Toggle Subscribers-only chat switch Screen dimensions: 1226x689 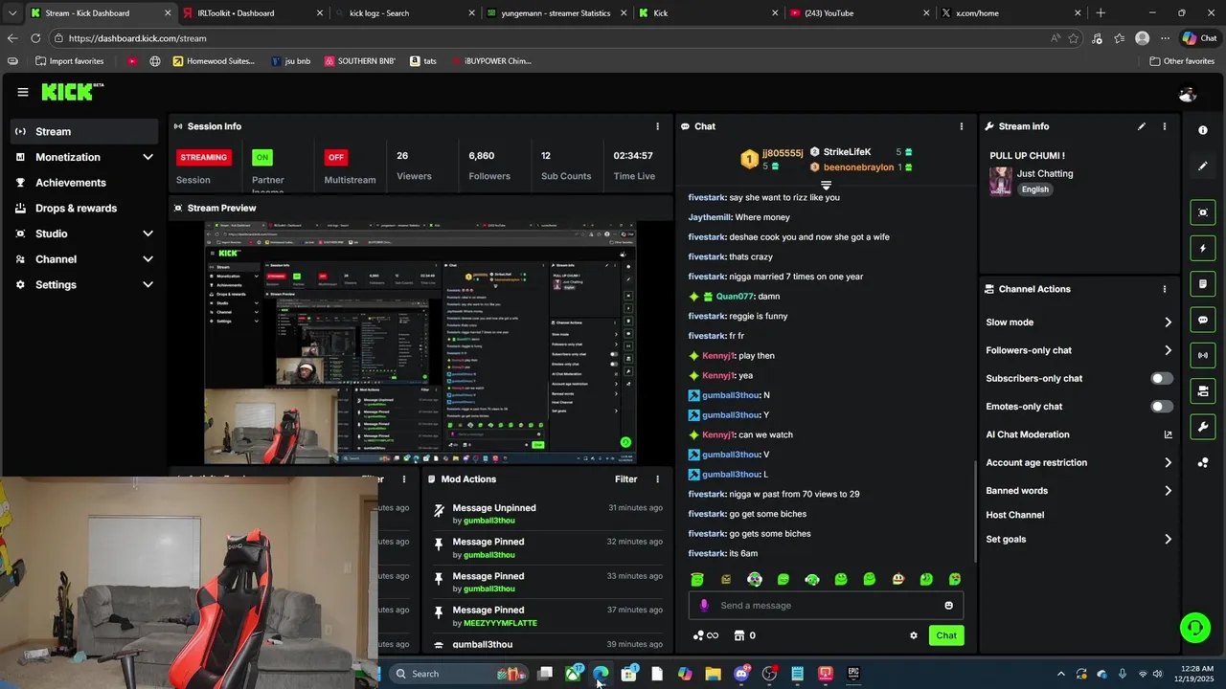(1161, 379)
